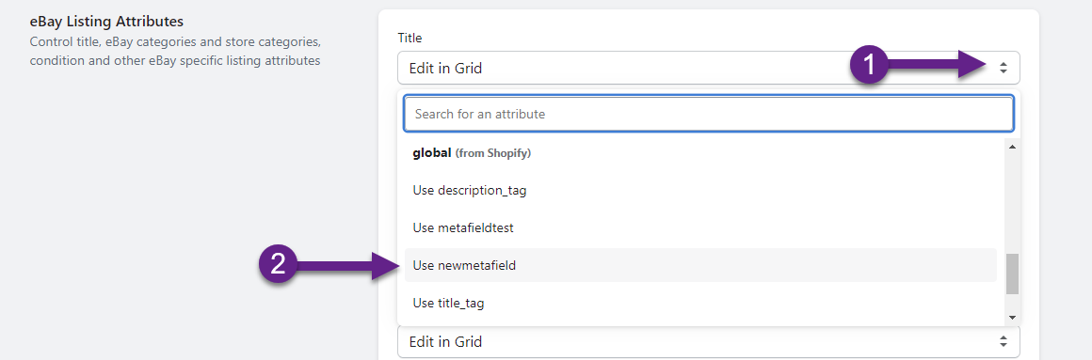Click the purple circle numbered 2
The height and width of the screenshot is (360, 1092).
pyautogui.click(x=278, y=265)
